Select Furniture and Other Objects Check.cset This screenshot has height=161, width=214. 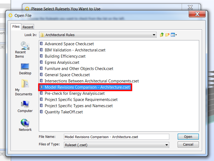(79, 69)
